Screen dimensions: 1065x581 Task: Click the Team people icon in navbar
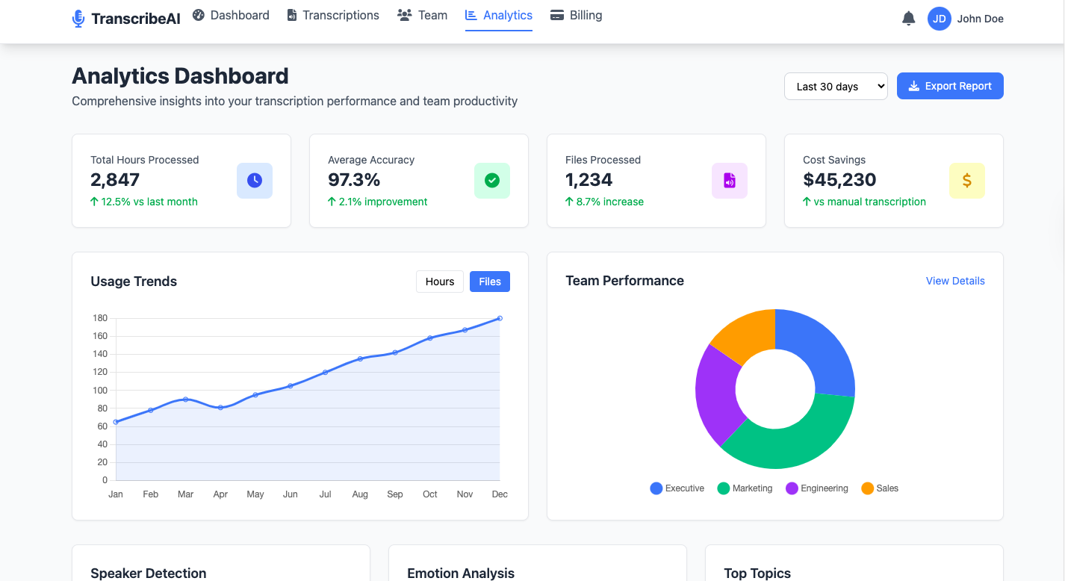tap(405, 15)
